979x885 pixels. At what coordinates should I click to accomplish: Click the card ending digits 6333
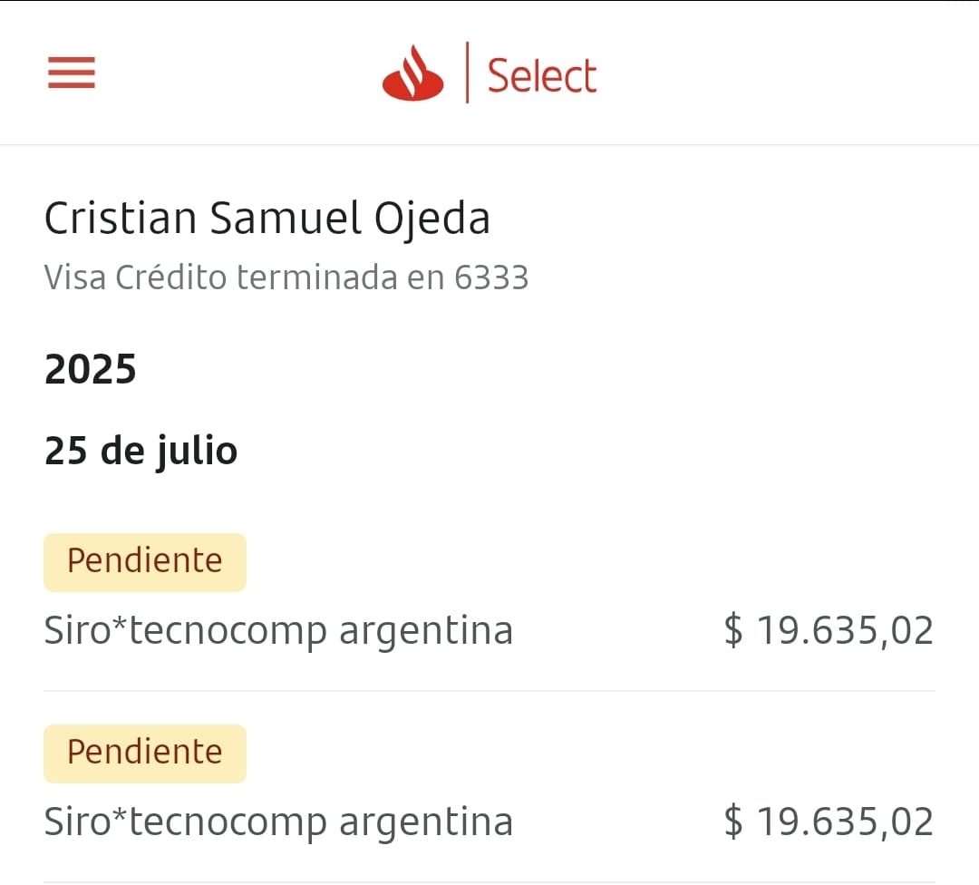491,277
